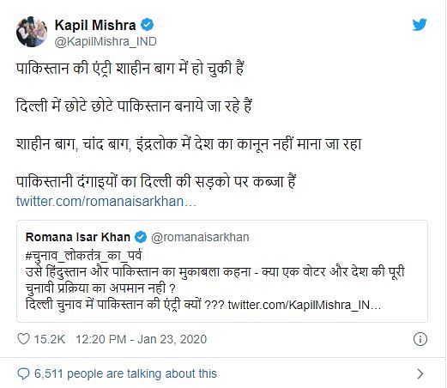Click Romana Isar Khan's verified badge

pos(141,237)
